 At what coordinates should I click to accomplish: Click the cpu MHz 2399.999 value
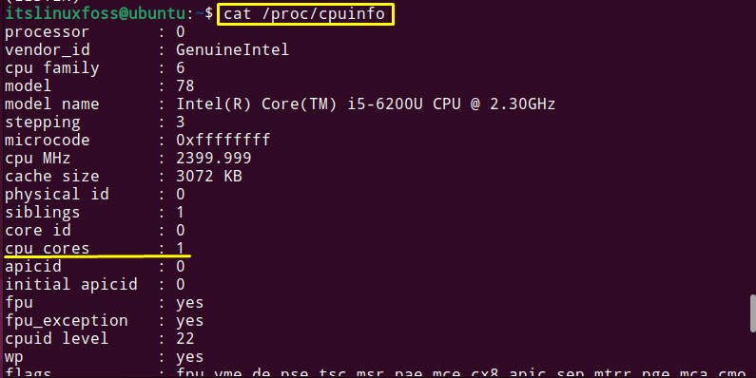[x=214, y=158]
